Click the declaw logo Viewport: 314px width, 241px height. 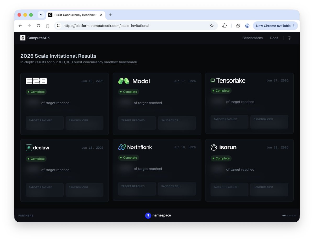[37, 148]
